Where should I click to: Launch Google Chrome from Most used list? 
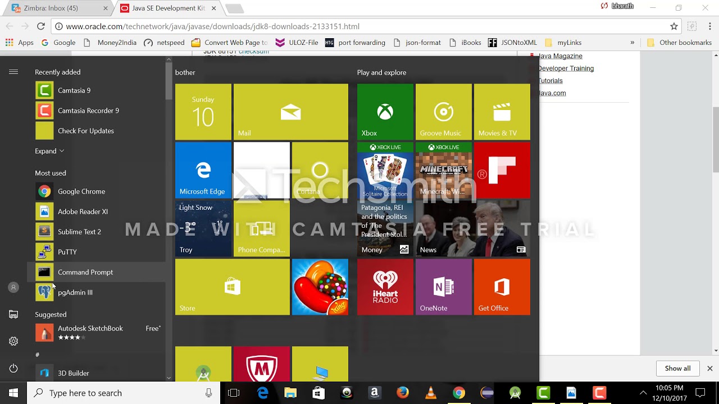coord(96,191)
